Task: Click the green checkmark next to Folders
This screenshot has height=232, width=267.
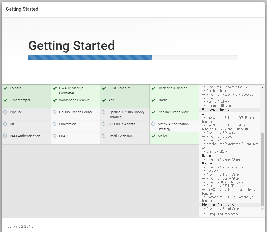Action: (x=6, y=88)
